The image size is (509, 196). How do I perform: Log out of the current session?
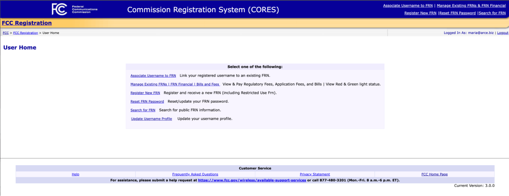(502, 33)
